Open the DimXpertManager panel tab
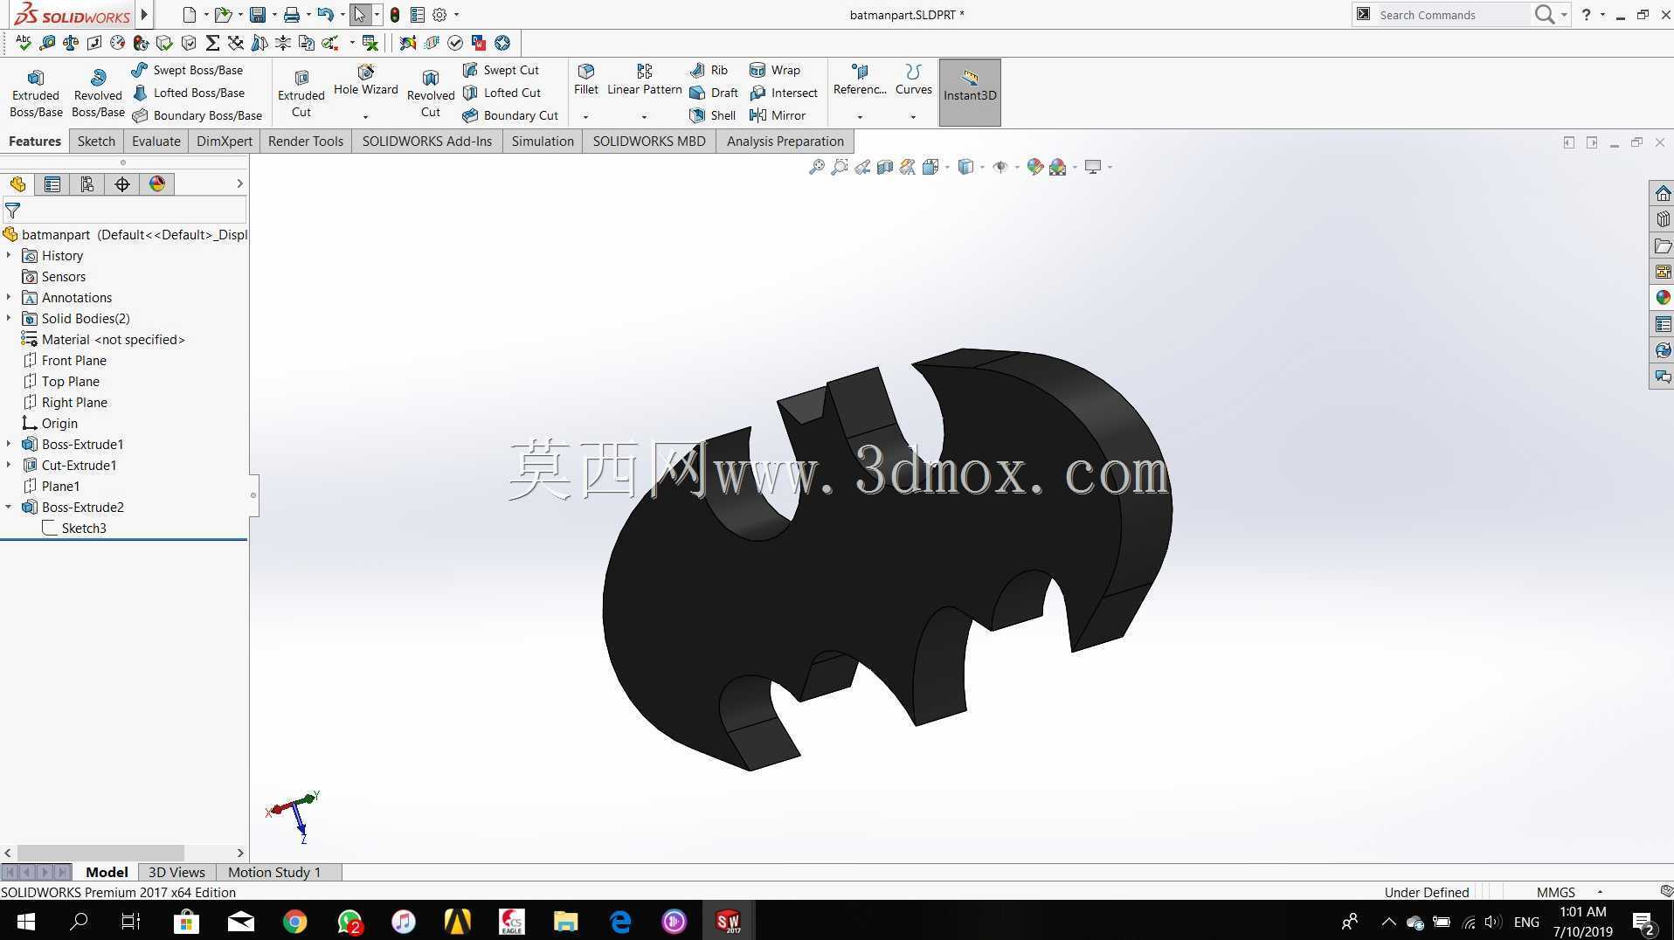Viewport: 1674px width, 940px height. coord(122,184)
